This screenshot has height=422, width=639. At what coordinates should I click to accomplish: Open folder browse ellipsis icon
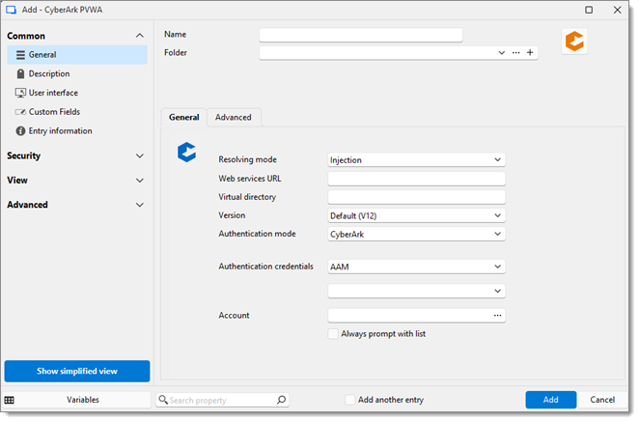pos(515,52)
